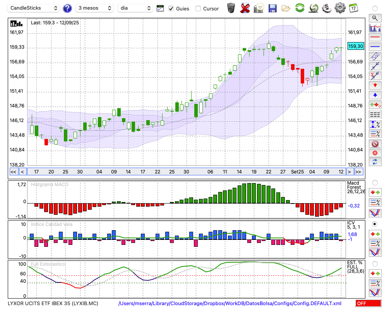Open settings with the gear icon
This screenshot has width=387, height=309.
click(x=340, y=8)
